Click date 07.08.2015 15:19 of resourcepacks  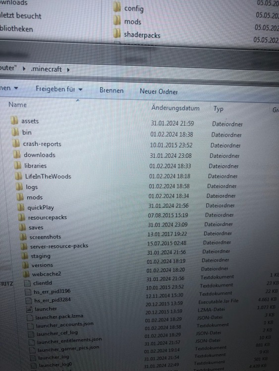168,215
